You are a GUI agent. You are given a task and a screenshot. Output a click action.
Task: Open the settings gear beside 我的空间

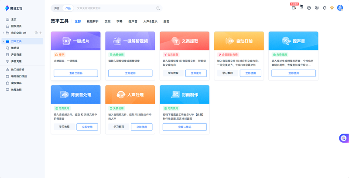coord(36,33)
